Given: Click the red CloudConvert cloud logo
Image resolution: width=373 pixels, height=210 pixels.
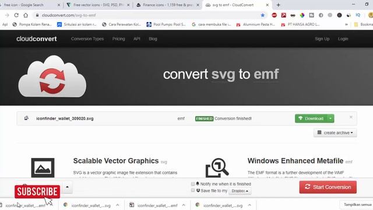Looking at the screenshot, I should 52,76.
